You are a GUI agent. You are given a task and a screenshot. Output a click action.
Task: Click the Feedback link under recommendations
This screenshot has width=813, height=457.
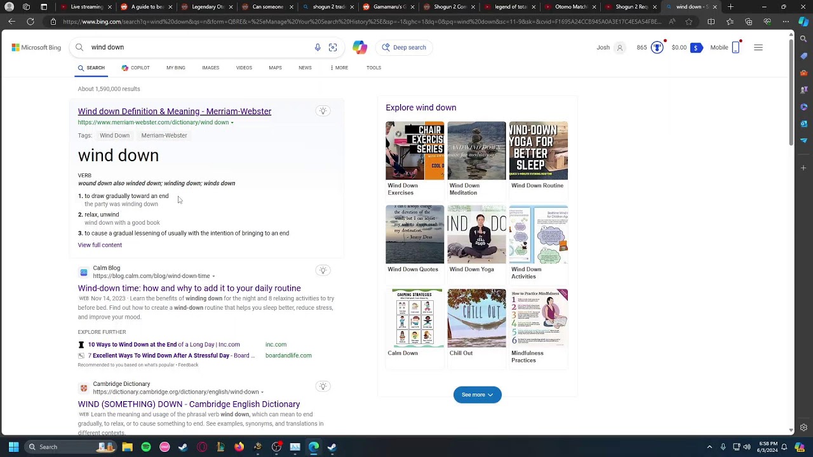click(188, 365)
